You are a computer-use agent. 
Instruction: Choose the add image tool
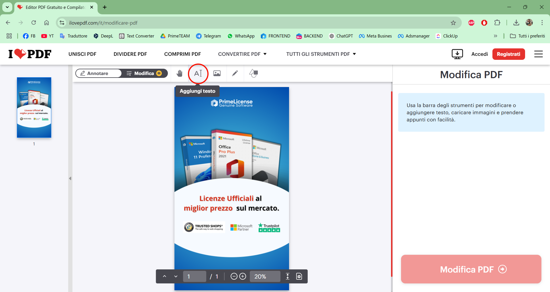(217, 73)
